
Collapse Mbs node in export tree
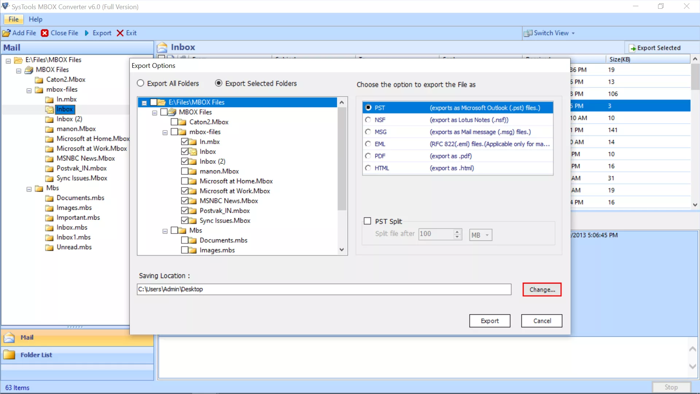pyautogui.click(x=165, y=231)
